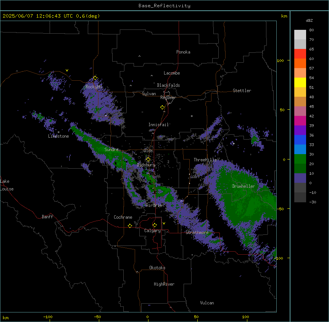
Task: Pick the magenta 39-42 dBZ legend swatch
Action: point(300,120)
